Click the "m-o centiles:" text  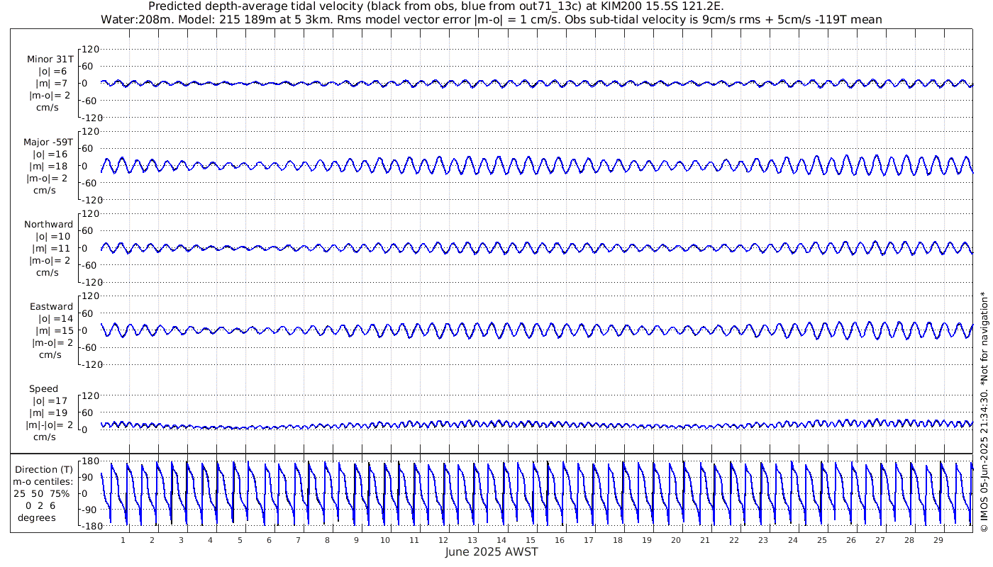coord(44,481)
